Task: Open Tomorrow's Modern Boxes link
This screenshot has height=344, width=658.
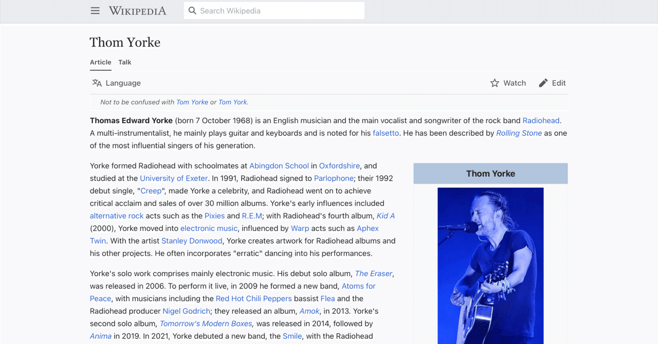Action: click(x=206, y=323)
